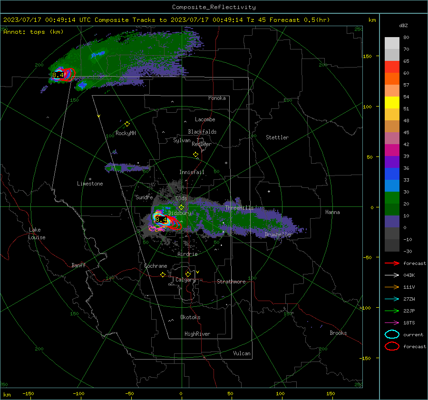Click the yellow diamond marker near Cochrane
The height and width of the screenshot is (400, 428).
(163, 274)
